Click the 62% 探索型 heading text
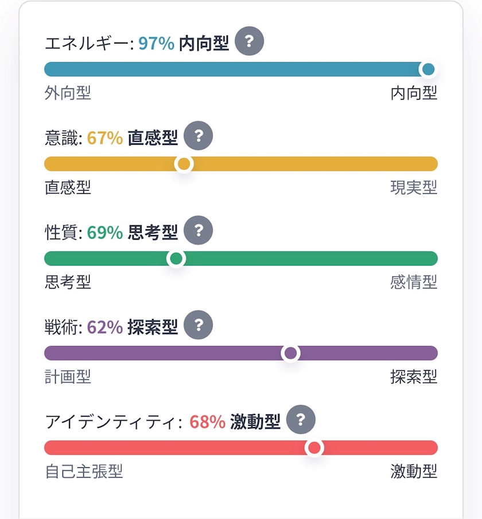Image resolution: width=482 pixels, height=519 pixels. tap(133, 327)
